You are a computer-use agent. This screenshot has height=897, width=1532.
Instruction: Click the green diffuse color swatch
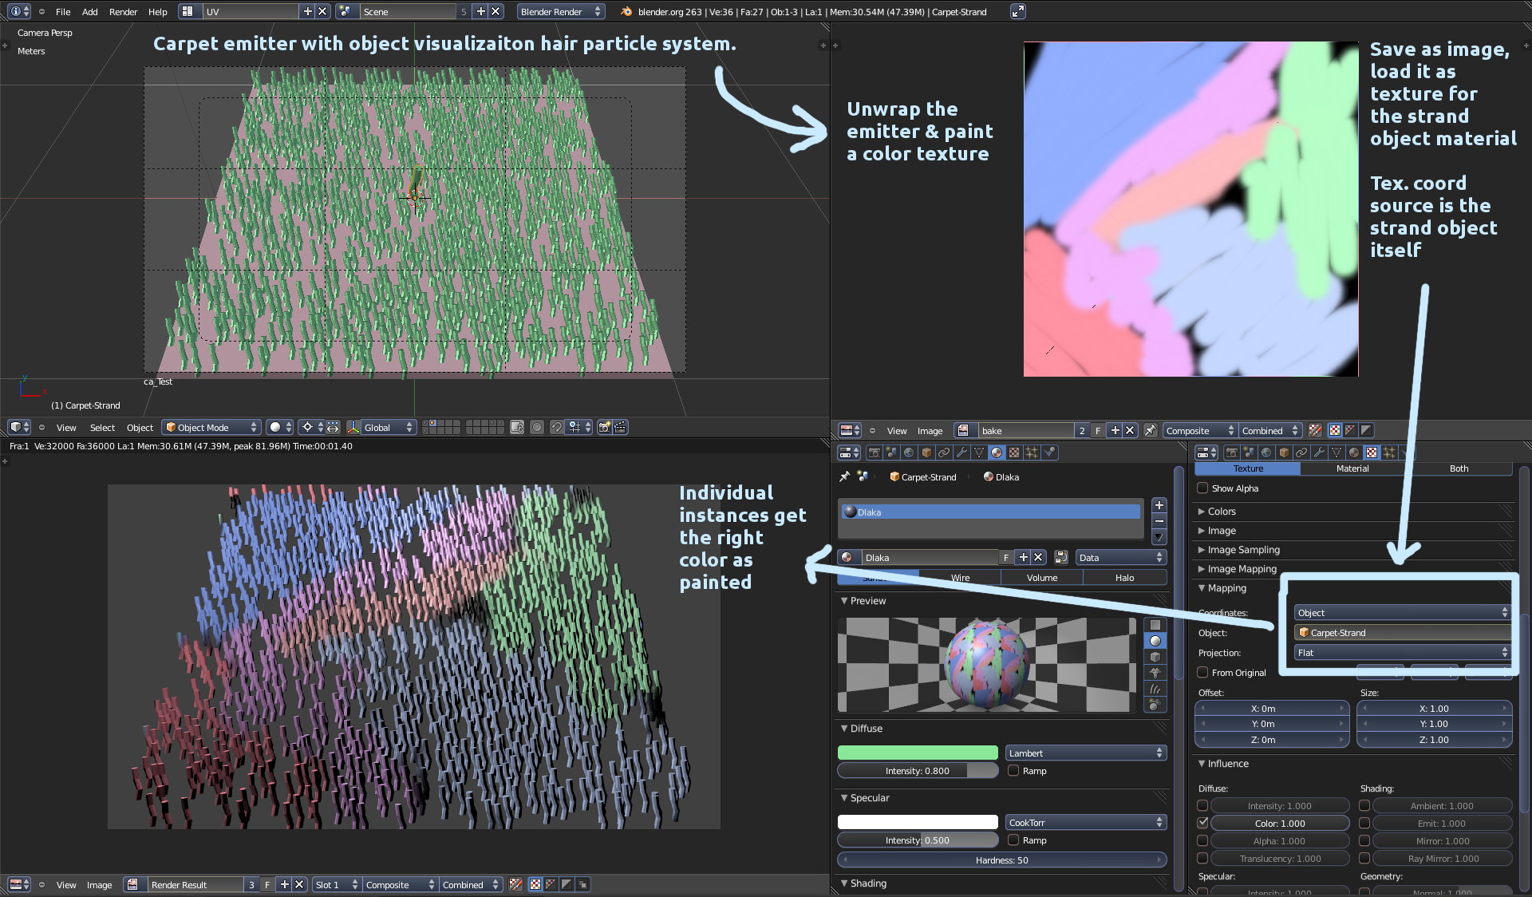[x=918, y=753]
